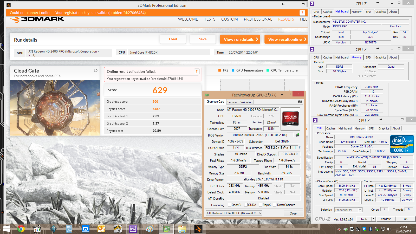The height and width of the screenshot is (234, 416).
Task: Click the orange help question mark in notification bar
Action: pos(302,13)
